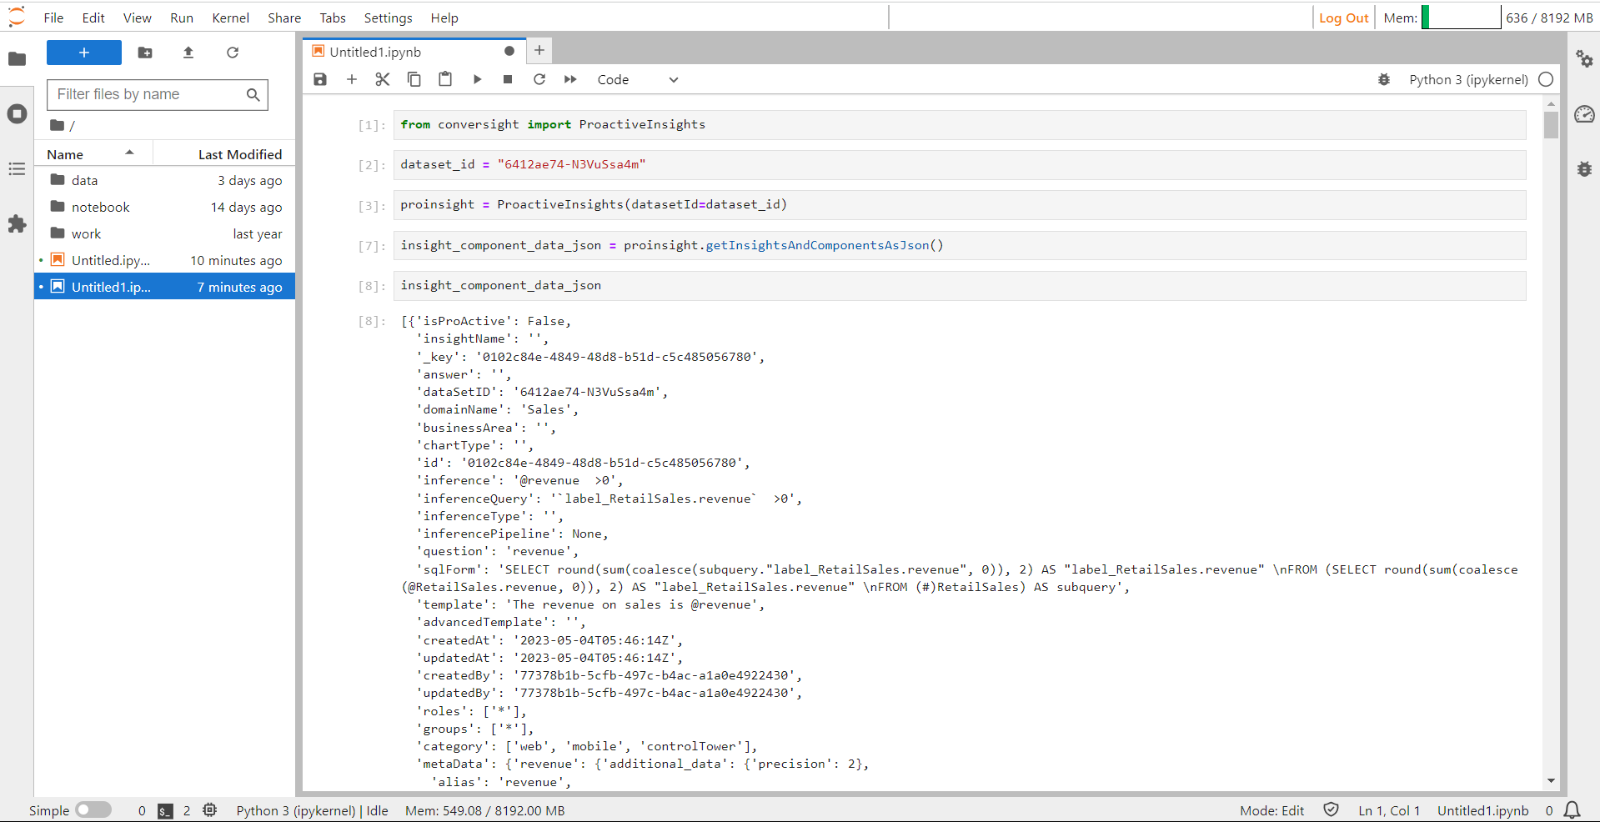Screen dimensions: 1600x822
Task: Focus the Filter files by name field
Action: click(x=158, y=94)
